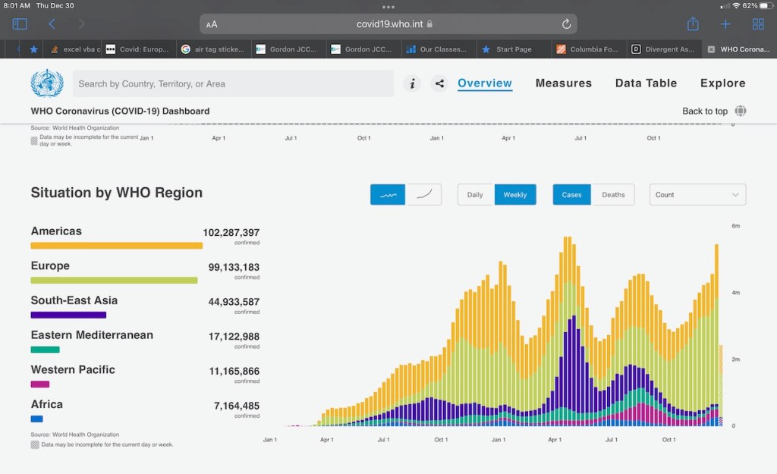Click the dashboard info icon

[x=411, y=83]
